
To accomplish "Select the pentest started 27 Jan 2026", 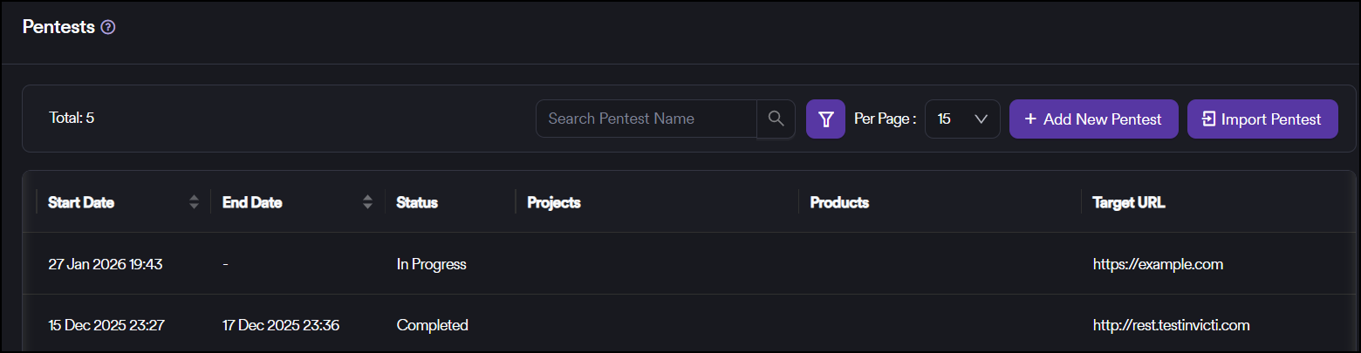I will (x=106, y=264).
